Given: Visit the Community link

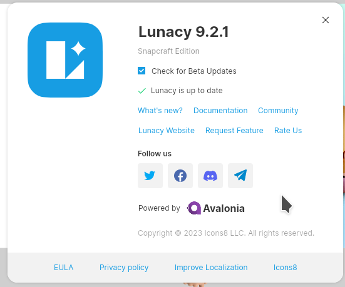Looking at the screenshot, I should pos(278,111).
